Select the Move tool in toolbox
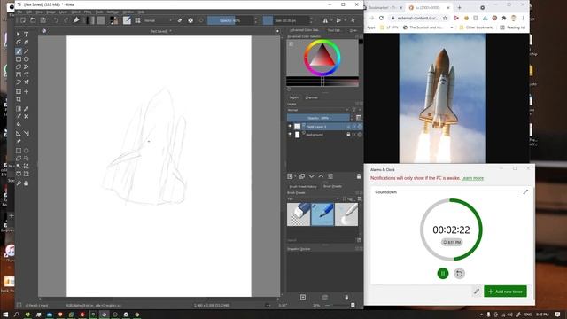Viewport: 567px width, 319px height. coord(27,92)
